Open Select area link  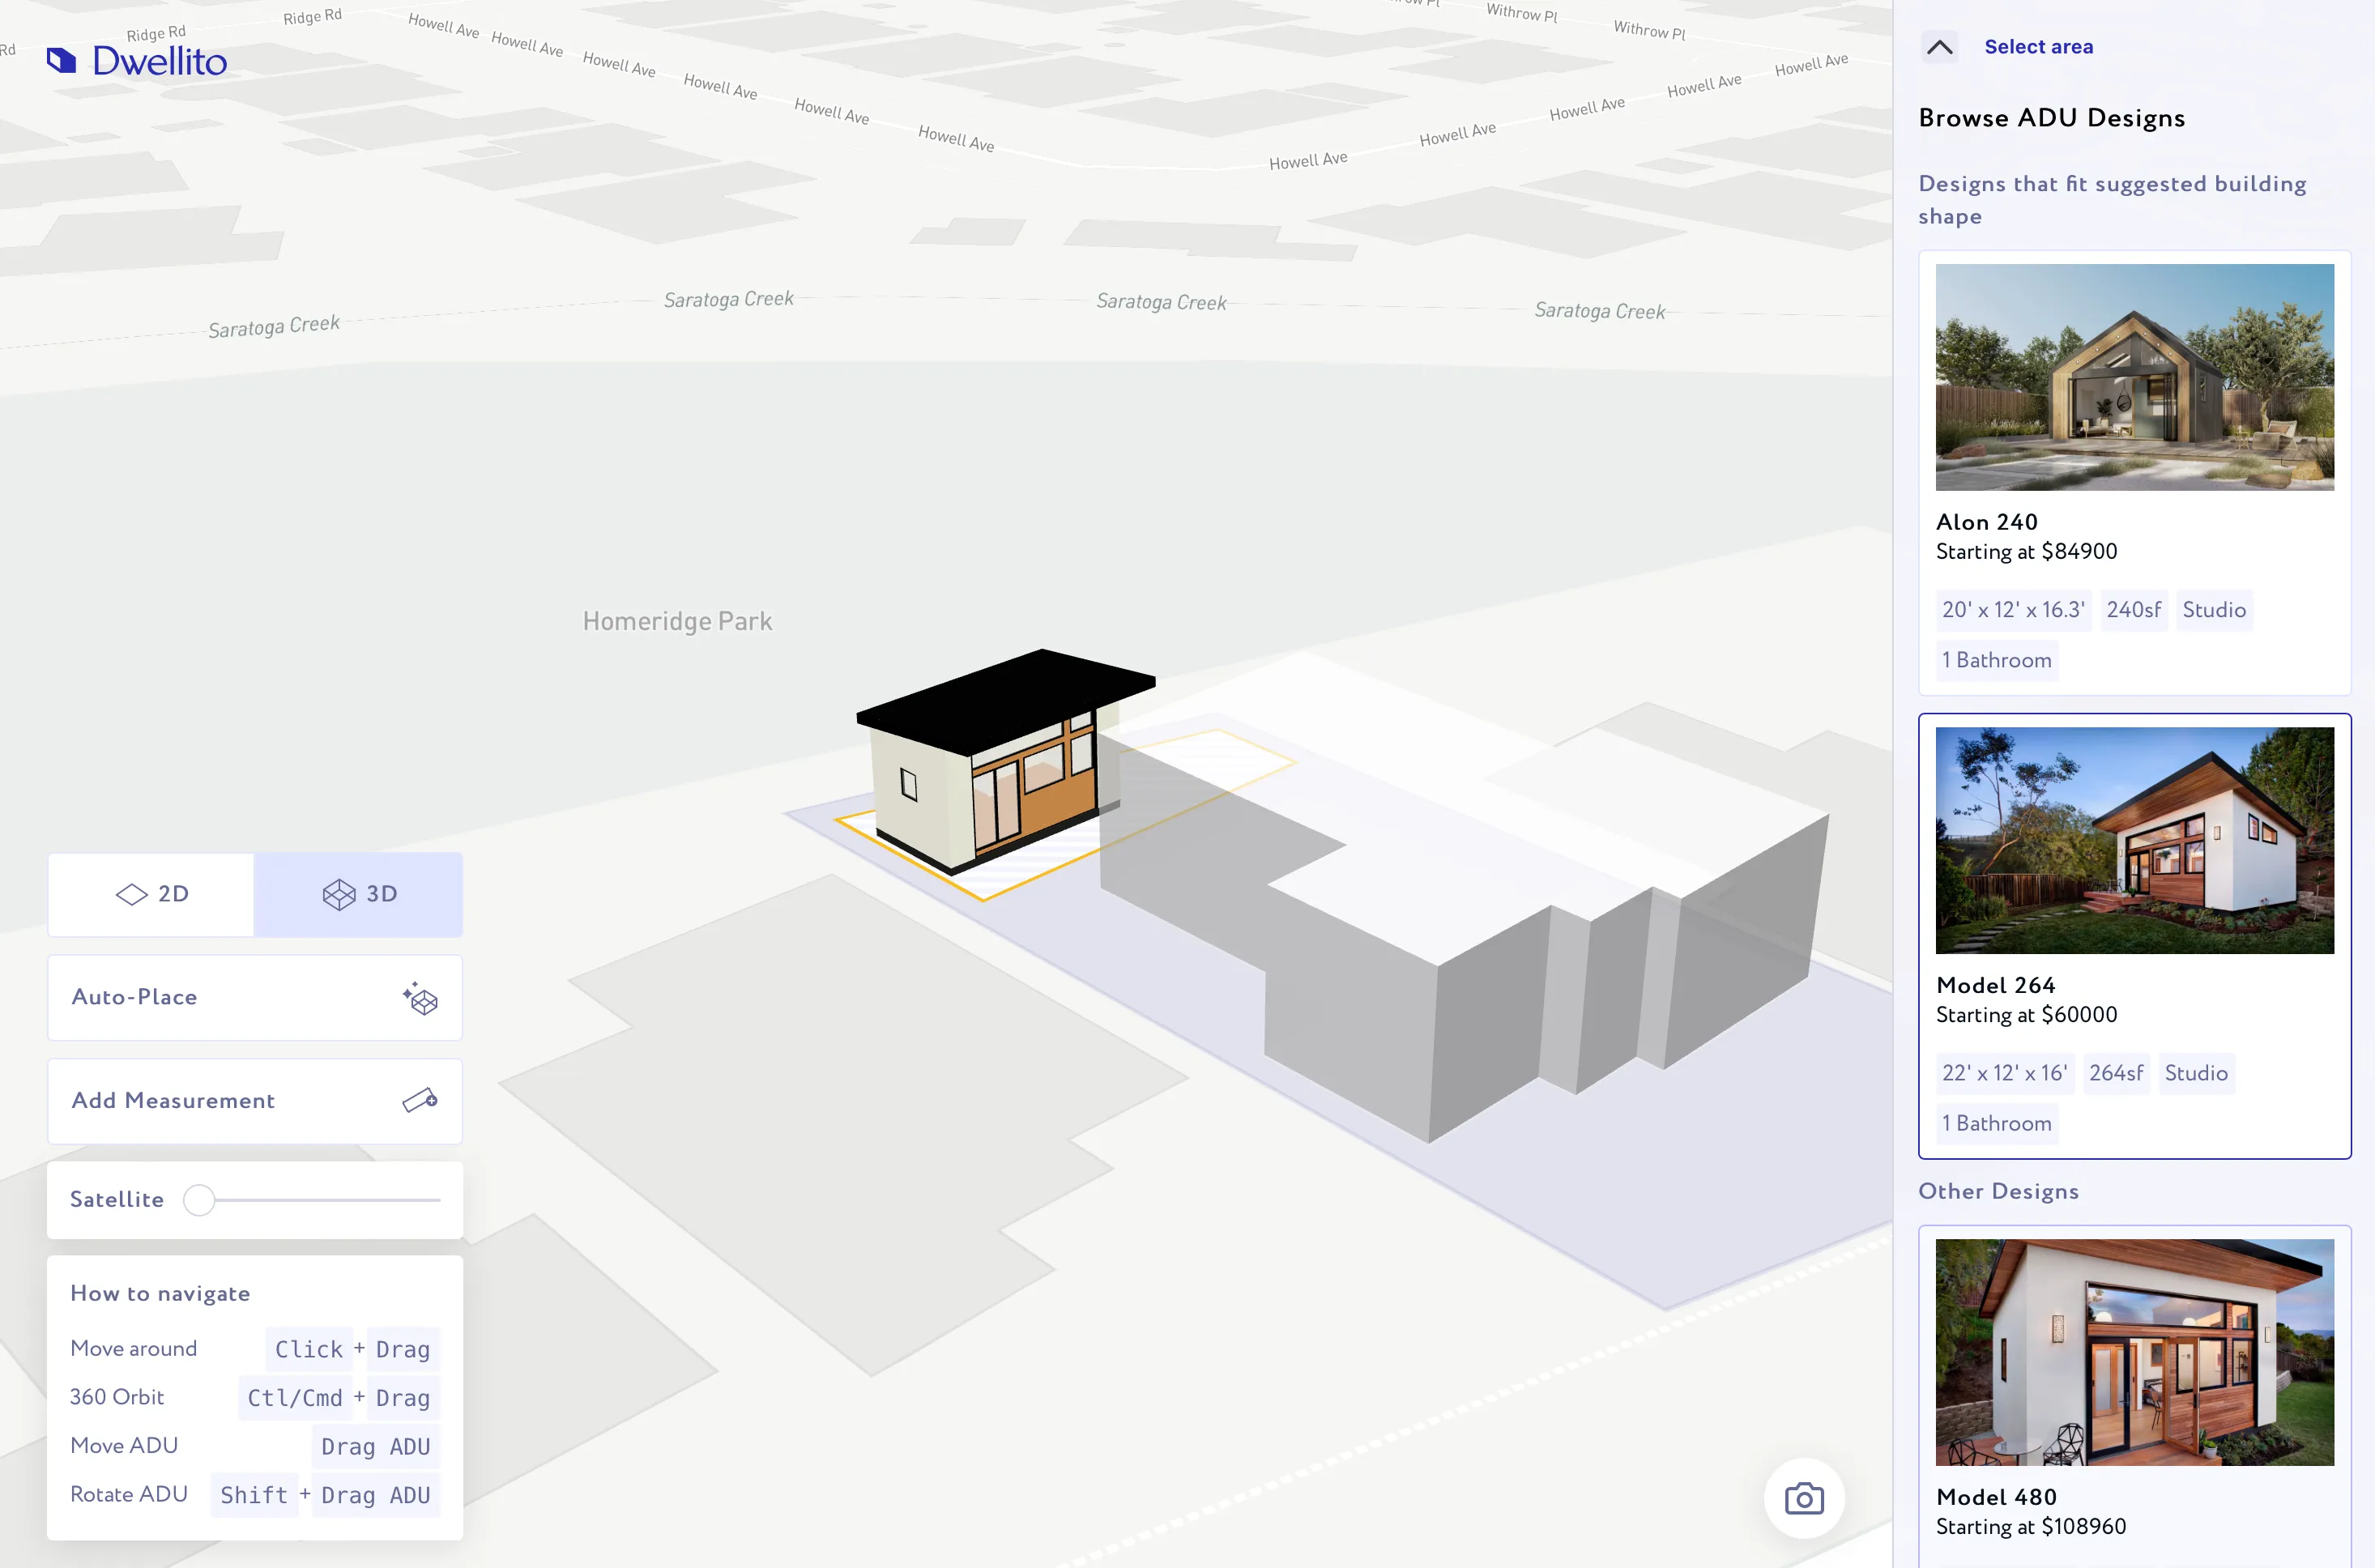click(x=2038, y=47)
